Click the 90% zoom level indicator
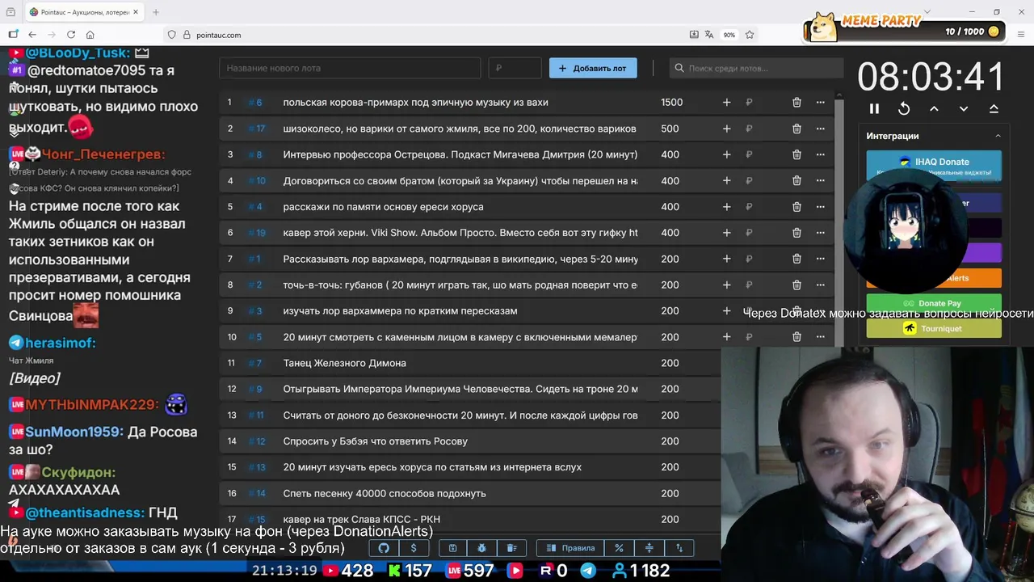The width and height of the screenshot is (1034, 582). [x=729, y=35]
